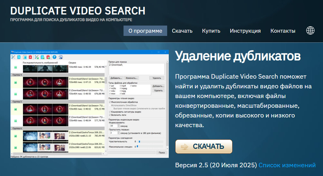Screen dimensions: 323x176
Task: Uncheck the 785,99 МБ SashaTanya row checkbox
Action: [x=16, y=136]
